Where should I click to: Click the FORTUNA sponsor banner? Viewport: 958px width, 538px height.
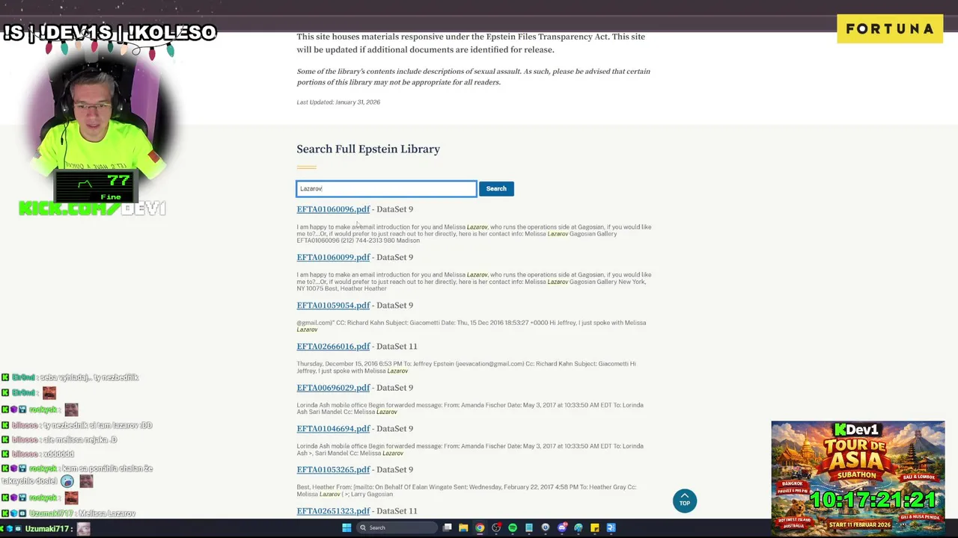point(890,29)
